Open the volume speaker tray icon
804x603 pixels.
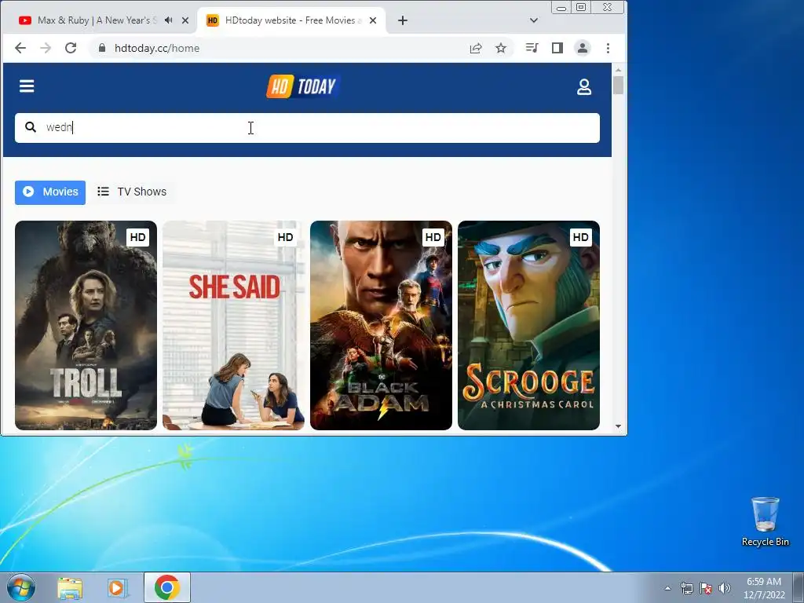pos(725,588)
